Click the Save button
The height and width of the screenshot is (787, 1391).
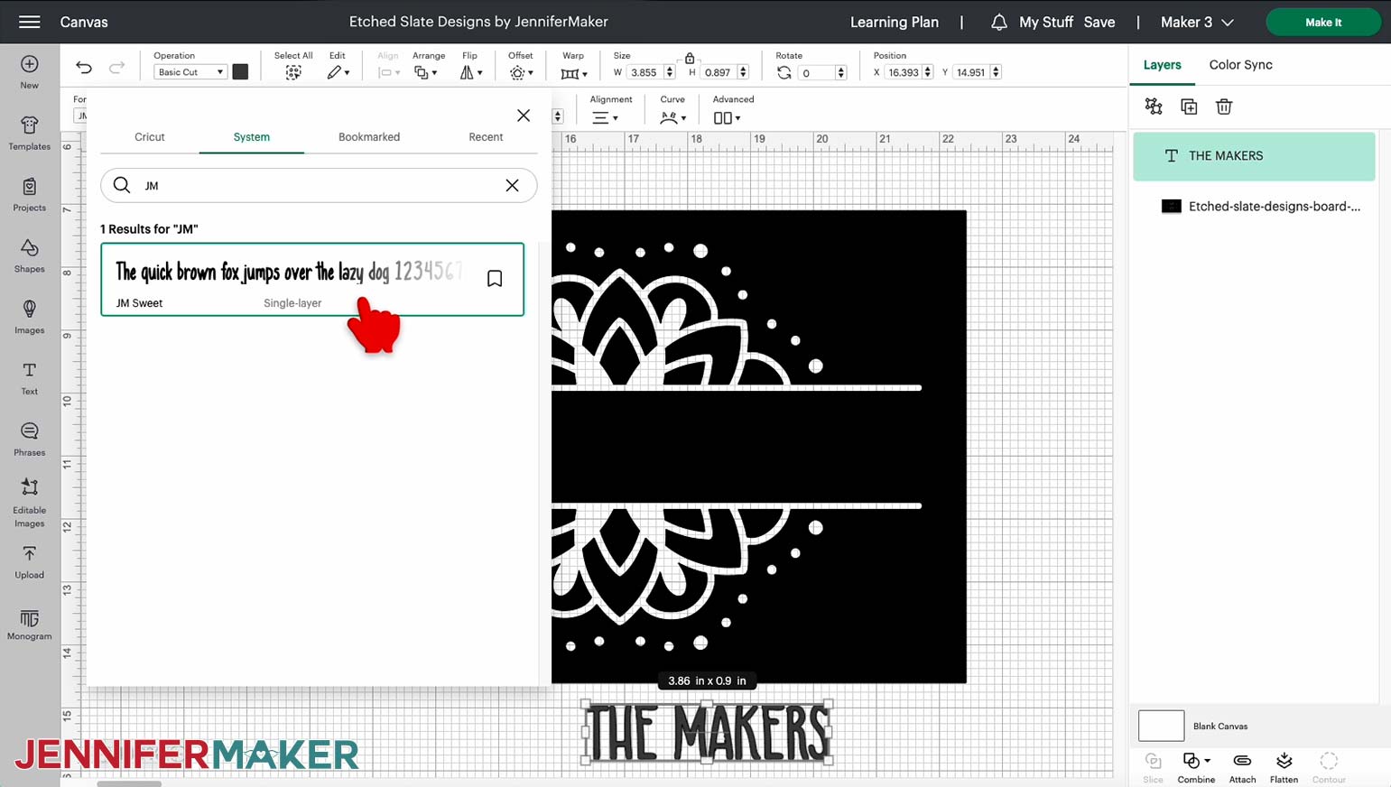coord(1099,23)
